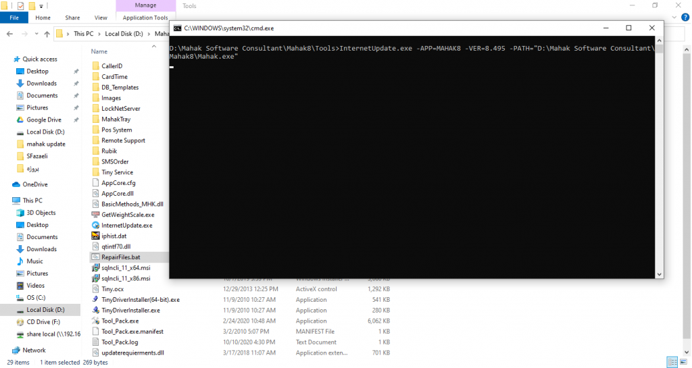Open the File menu in Explorer
Viewport: 692px width, 368px height.
coord(14,18)
